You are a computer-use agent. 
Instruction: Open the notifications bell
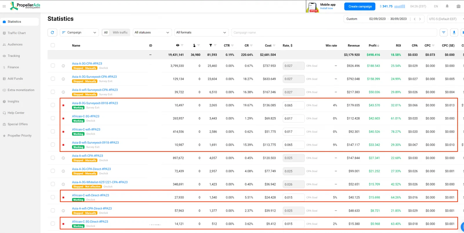click(x=447, y=6)
